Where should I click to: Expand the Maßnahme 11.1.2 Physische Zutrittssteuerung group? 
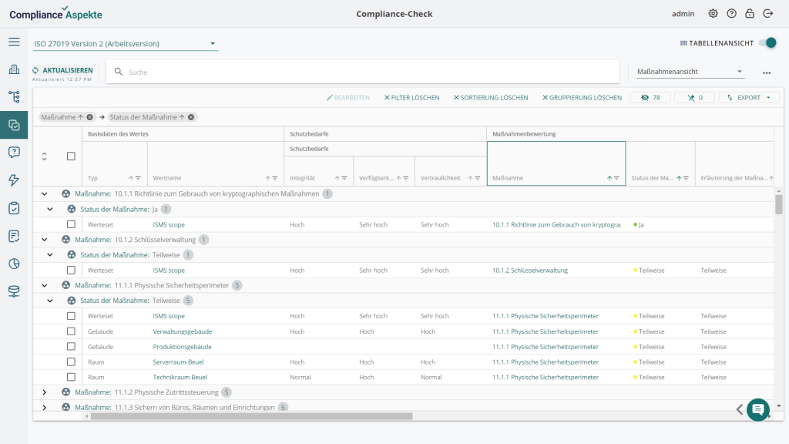(x=44, y=392)
